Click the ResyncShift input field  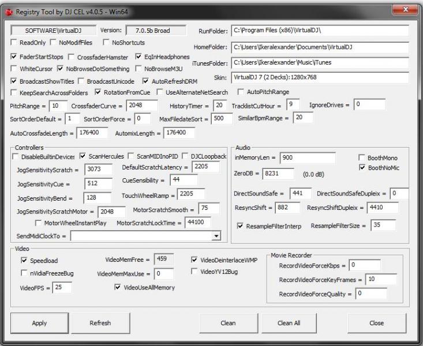(287, 208)
